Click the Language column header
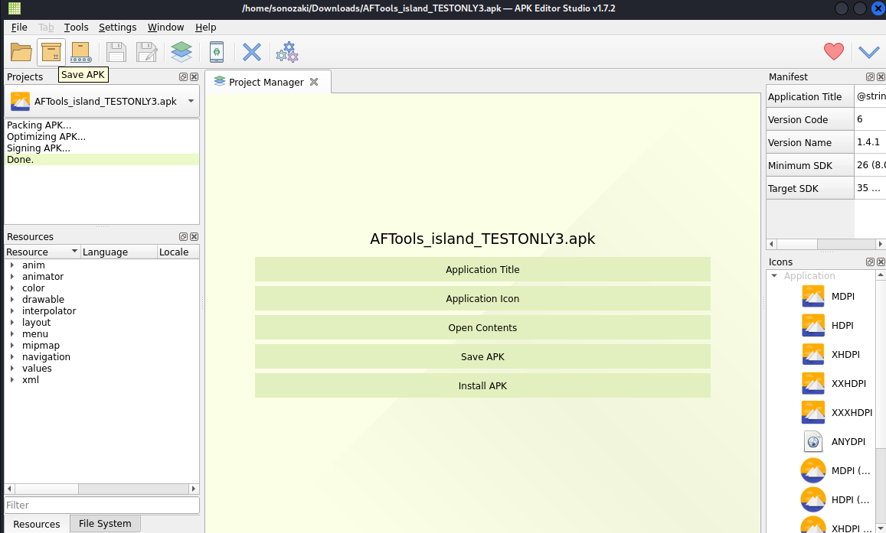 pyautogui.click(x=119, y=252)
